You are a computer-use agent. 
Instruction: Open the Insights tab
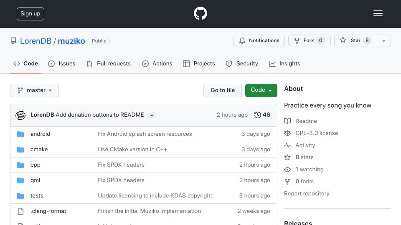[x=284, y=63]
